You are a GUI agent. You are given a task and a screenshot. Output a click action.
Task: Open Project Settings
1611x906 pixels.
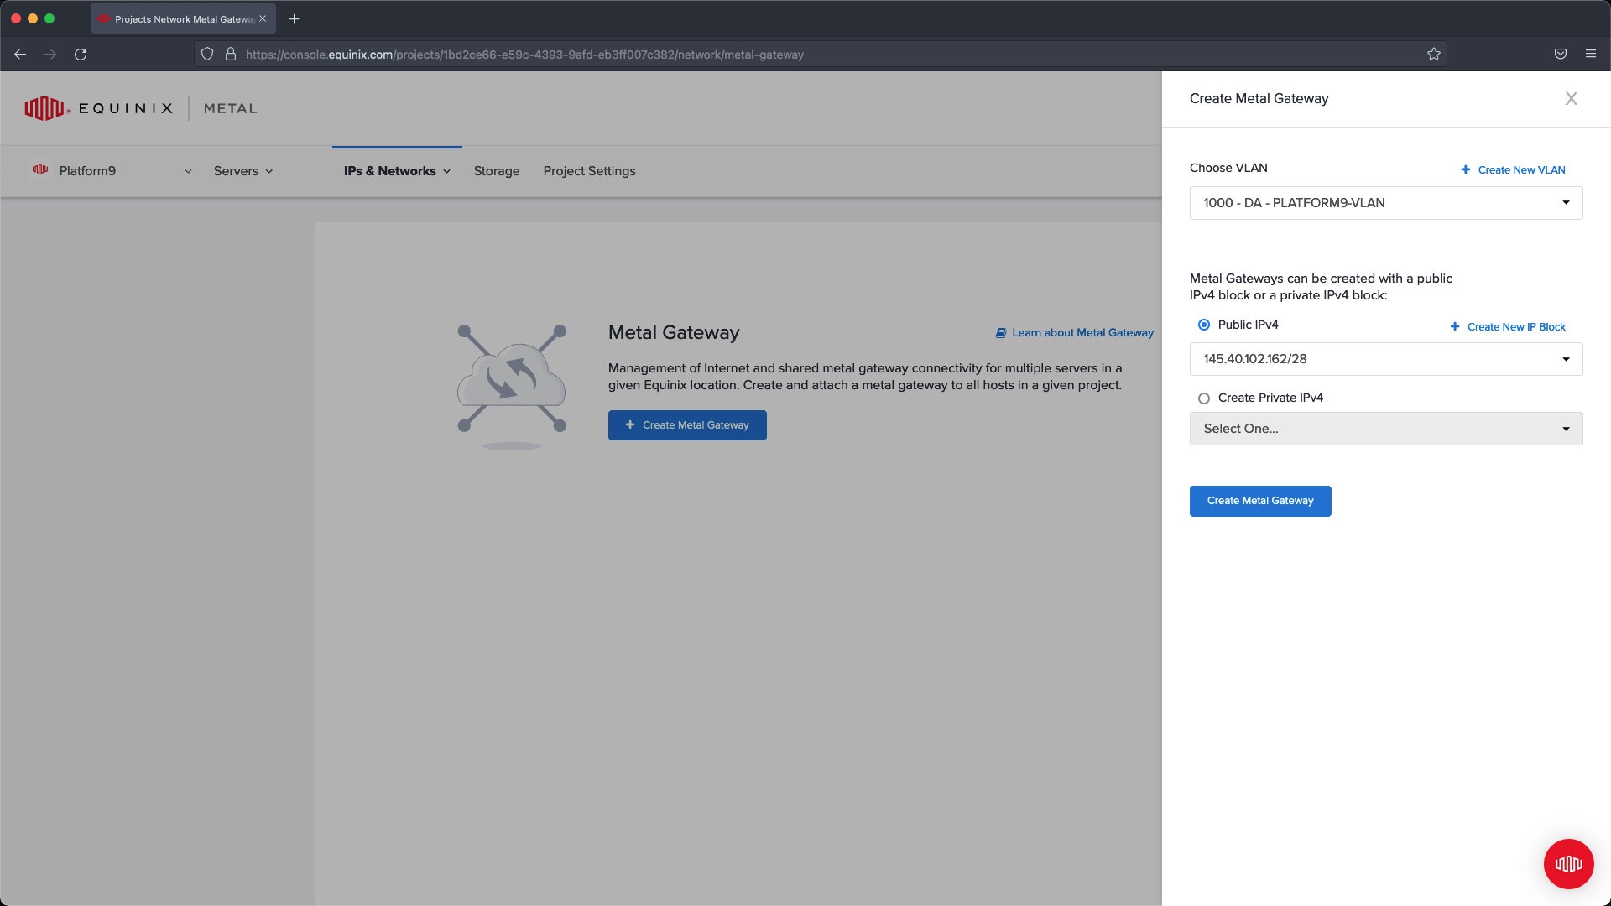[589, 171]
